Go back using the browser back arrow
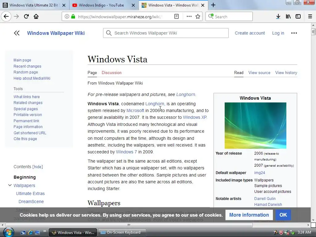This screenshot has width=316, height=237. (x=6, y=16)
